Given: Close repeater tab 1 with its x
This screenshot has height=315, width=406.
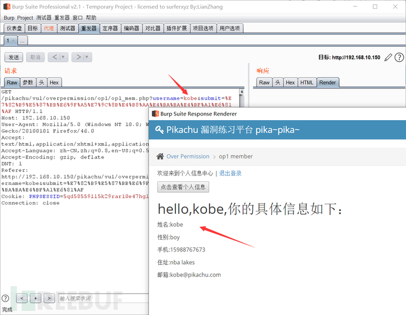Looking at the screenshot, I should pos(13,41).
